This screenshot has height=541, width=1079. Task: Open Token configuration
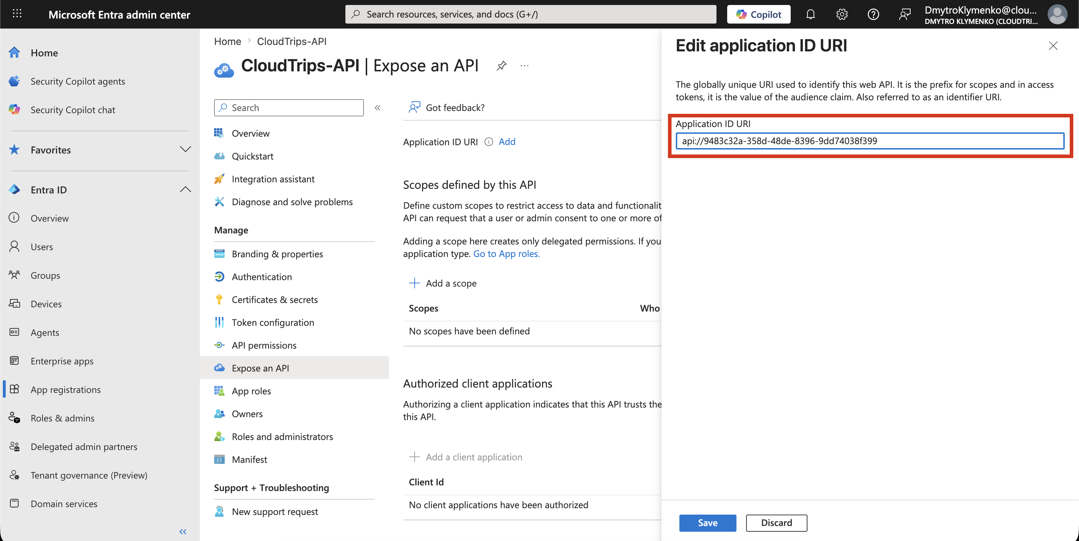[x=273, y=322]
